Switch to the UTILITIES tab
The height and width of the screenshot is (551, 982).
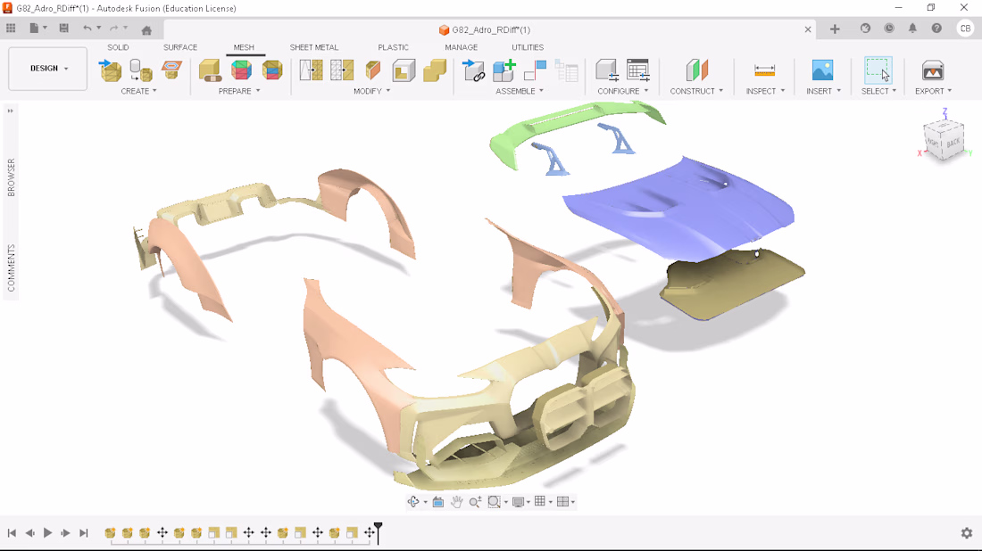528,47
